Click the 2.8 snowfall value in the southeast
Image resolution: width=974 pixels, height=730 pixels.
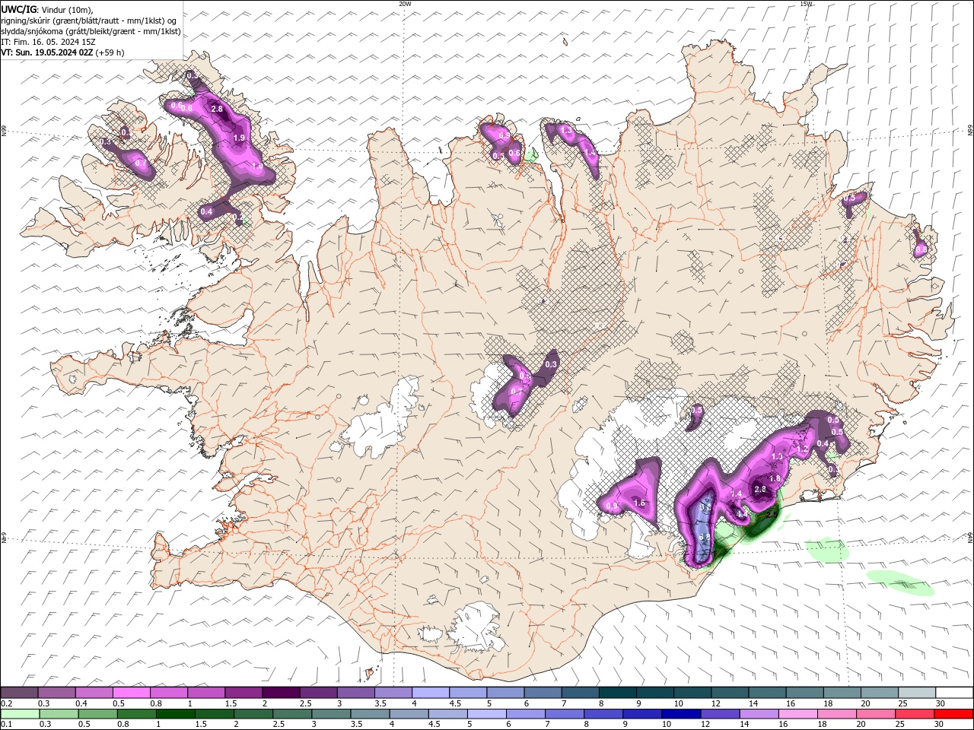tap(759, 489)
